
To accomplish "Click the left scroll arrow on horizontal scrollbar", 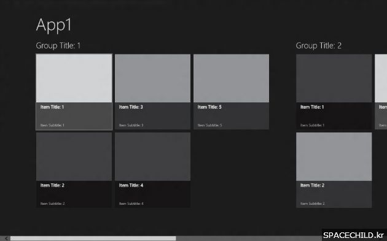I will 6,239.
